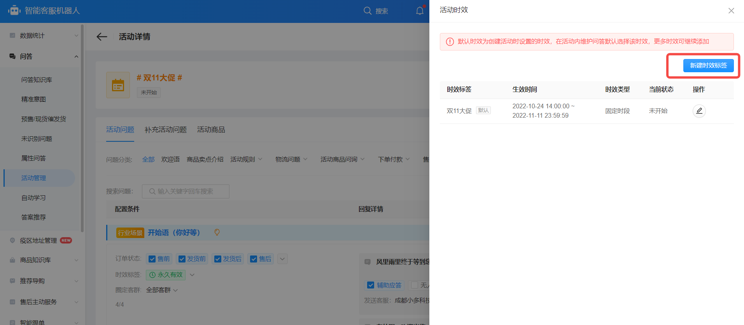744x325 pixels.
Task: Edit the 双11大促 time label with pencil icon
Action: point(699,111)
